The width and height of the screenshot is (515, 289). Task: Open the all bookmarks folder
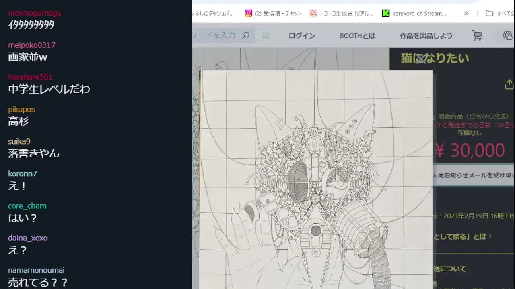(500, 13)
